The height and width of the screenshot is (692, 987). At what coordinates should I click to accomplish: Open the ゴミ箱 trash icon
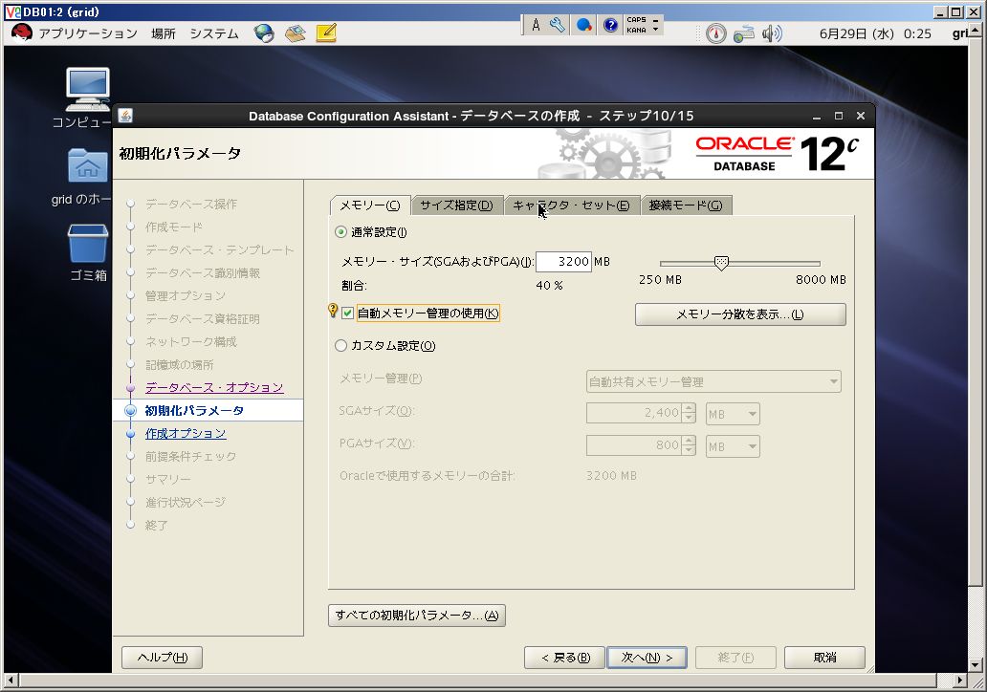87,243
